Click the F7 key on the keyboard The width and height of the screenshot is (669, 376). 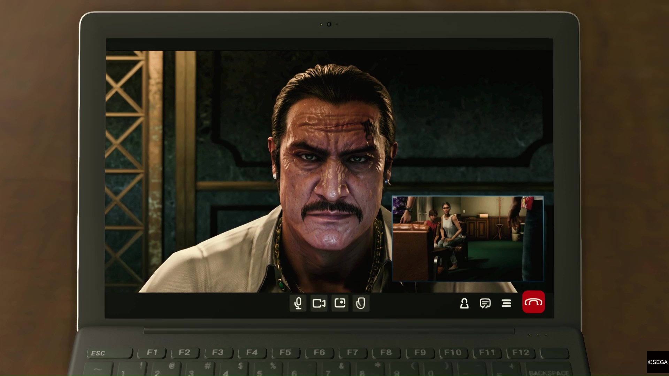tap(352, 353)
